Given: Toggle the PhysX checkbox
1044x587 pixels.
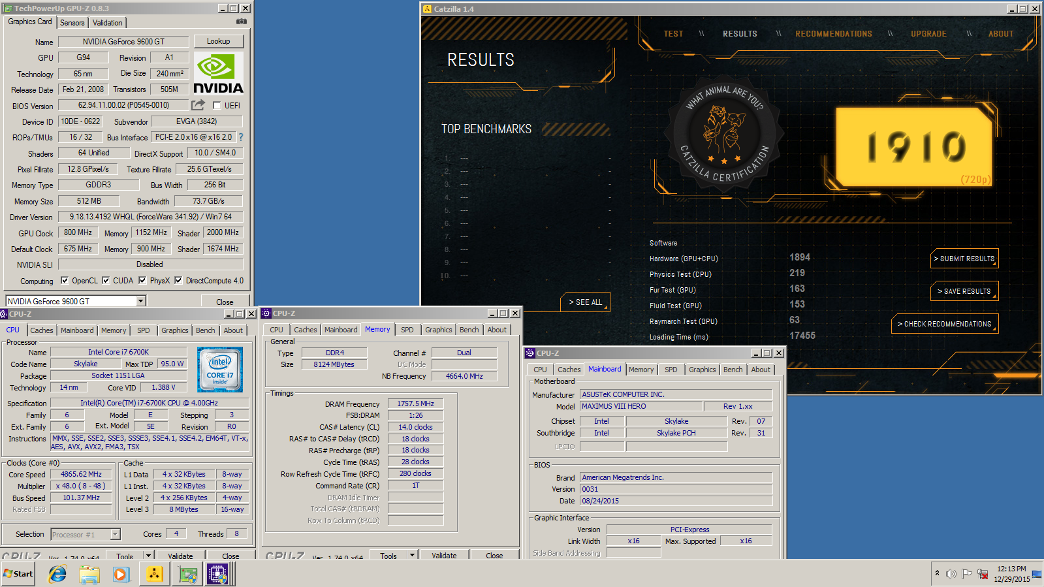Looking at the screenshot, I should [x=142, y=280].
